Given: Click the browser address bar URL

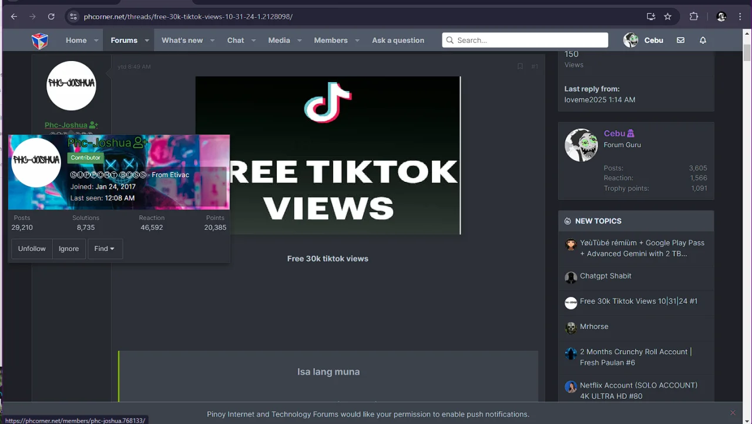Looking at the screenshot, I should point(188,16).
